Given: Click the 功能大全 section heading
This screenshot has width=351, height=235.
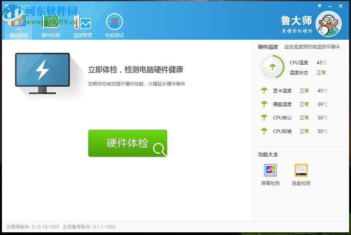Looking at the screenshot, I should tap(268, 154).
